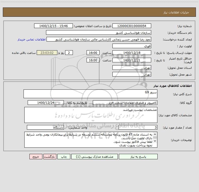Click the ساعت باقی مانده label
Viewport: 199px width, 192px height.
[24, 53]
